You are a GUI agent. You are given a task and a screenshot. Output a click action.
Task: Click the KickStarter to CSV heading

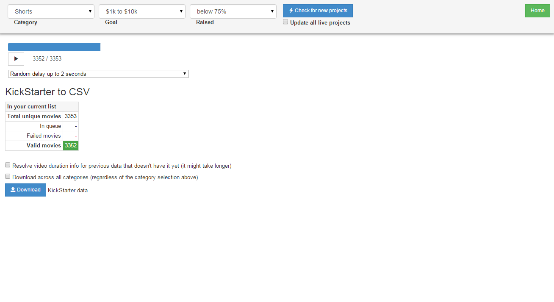coord(47,92)
